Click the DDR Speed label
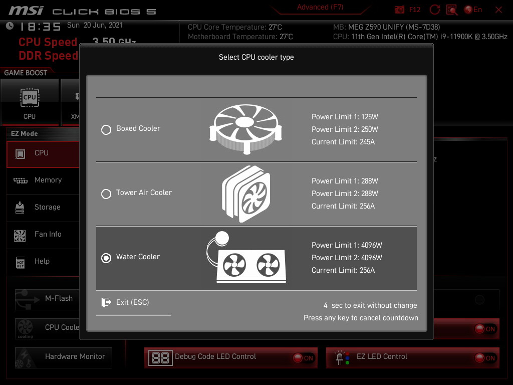This screenshot has width=513, height=385. [x=48, y=56]
